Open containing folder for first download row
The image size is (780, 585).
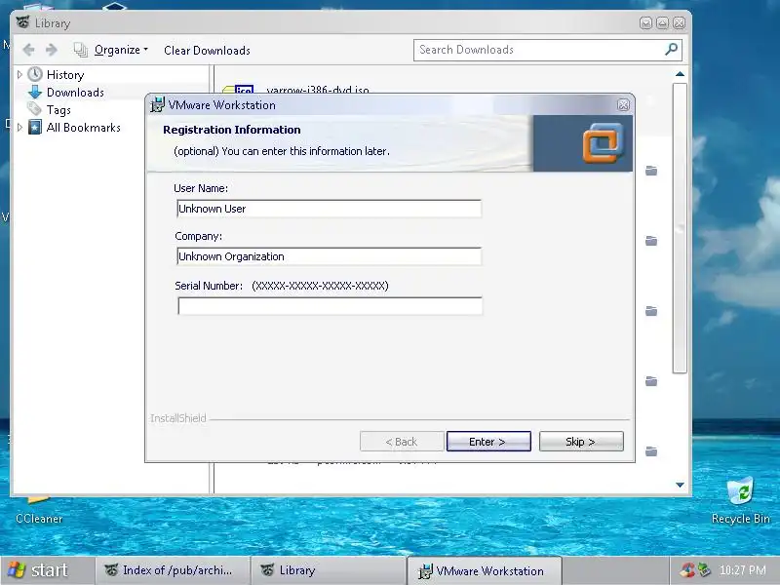point(651,171)
